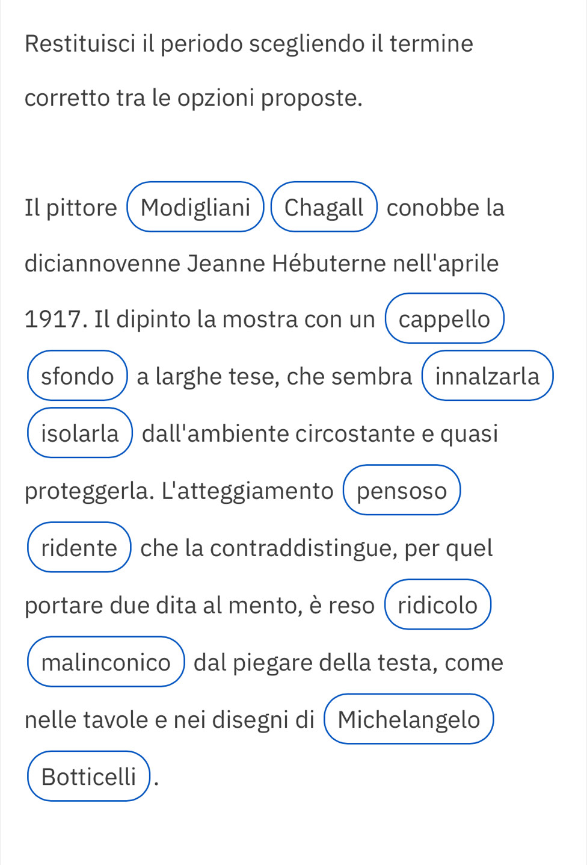This screenshot has width=587, height=865.
Task: Pick the Botticelli option
Action: point(89,776)
